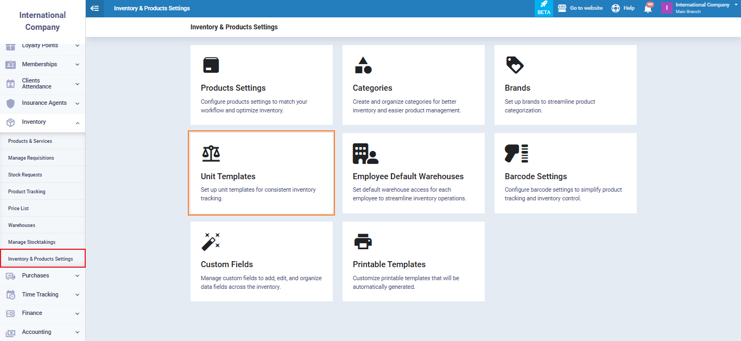Open the Help link
The image size is (741, 341).
pos(623,8)
